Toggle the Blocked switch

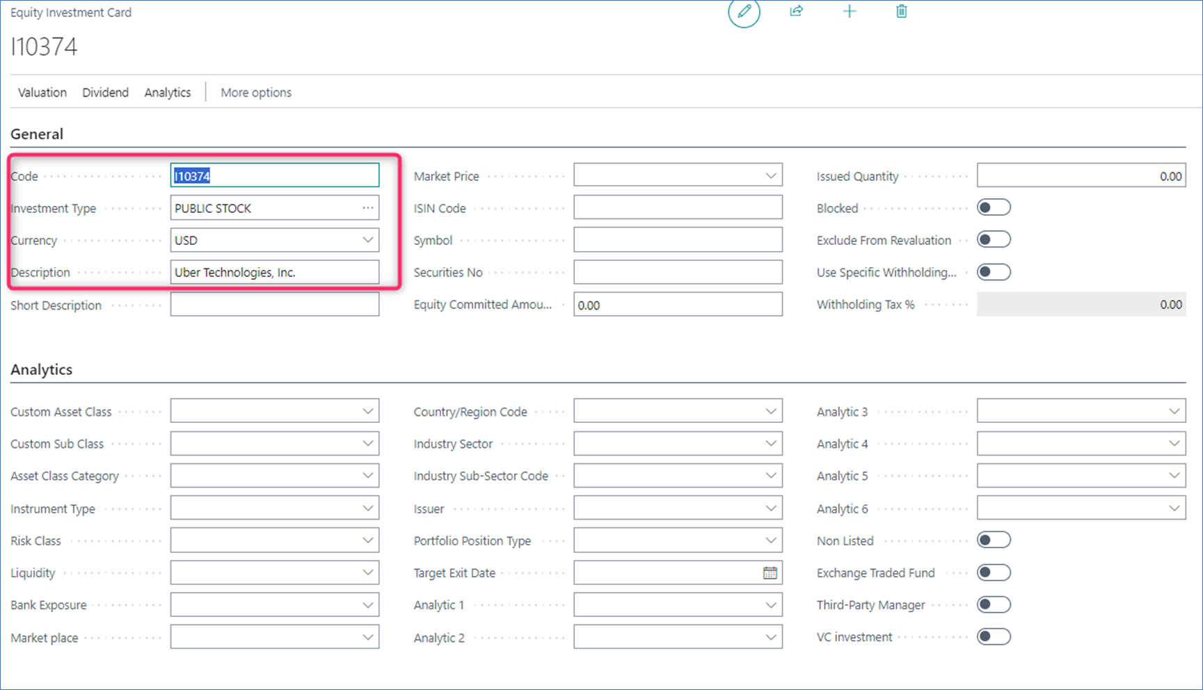click(994, 207)
